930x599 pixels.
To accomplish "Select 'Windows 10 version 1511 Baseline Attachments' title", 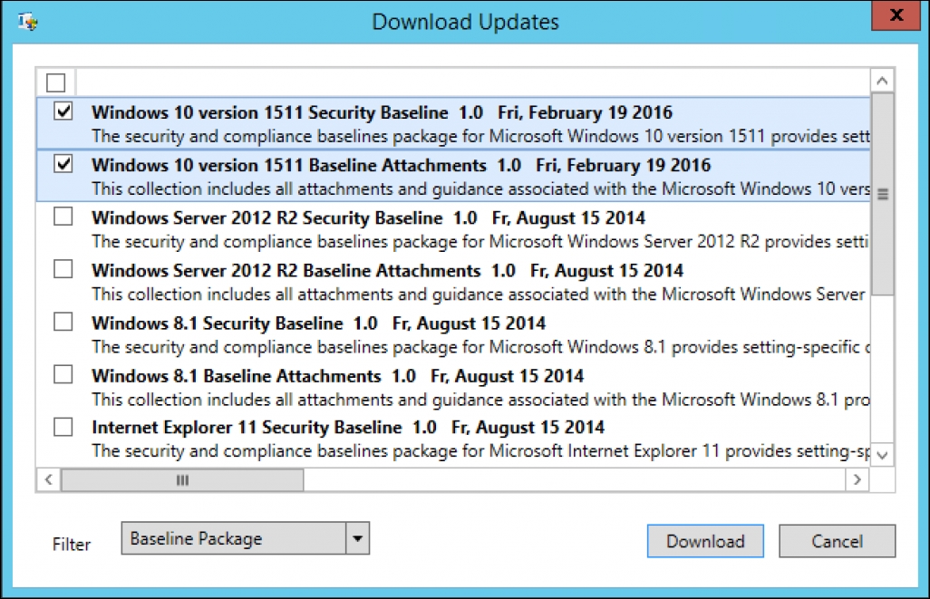I will click(x=289, y=165).
